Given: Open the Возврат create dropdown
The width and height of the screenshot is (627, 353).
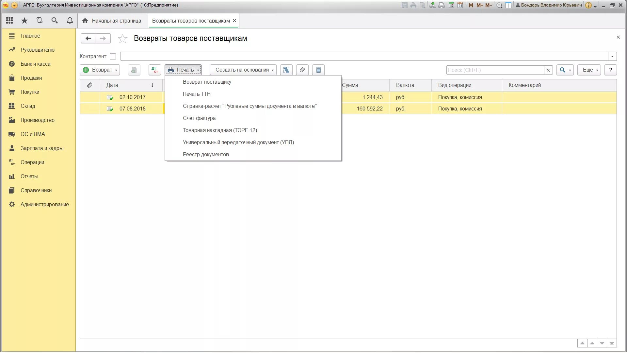Looking at the screenshot, I should click(x=100, y=70).
